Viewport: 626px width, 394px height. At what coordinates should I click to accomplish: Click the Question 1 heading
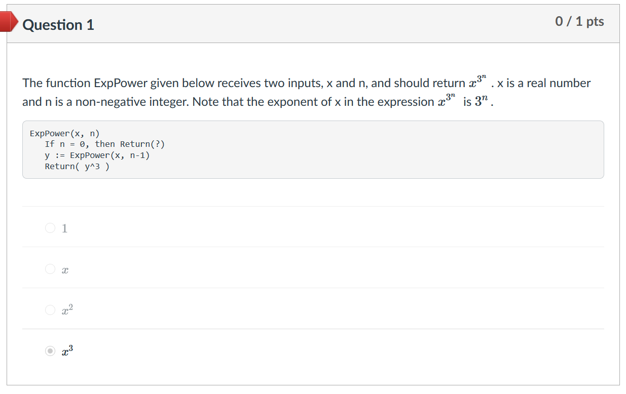click(58, 24)
